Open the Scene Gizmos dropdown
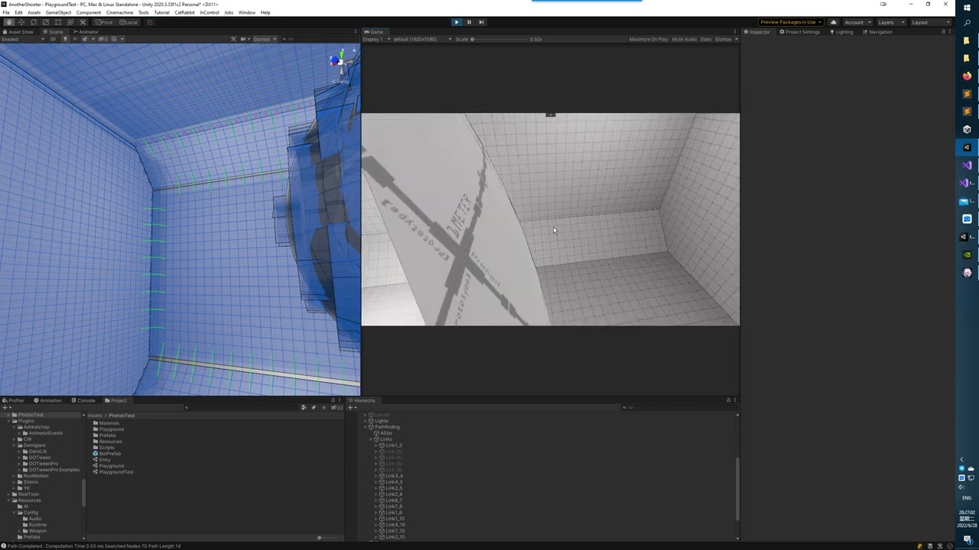 265,39
